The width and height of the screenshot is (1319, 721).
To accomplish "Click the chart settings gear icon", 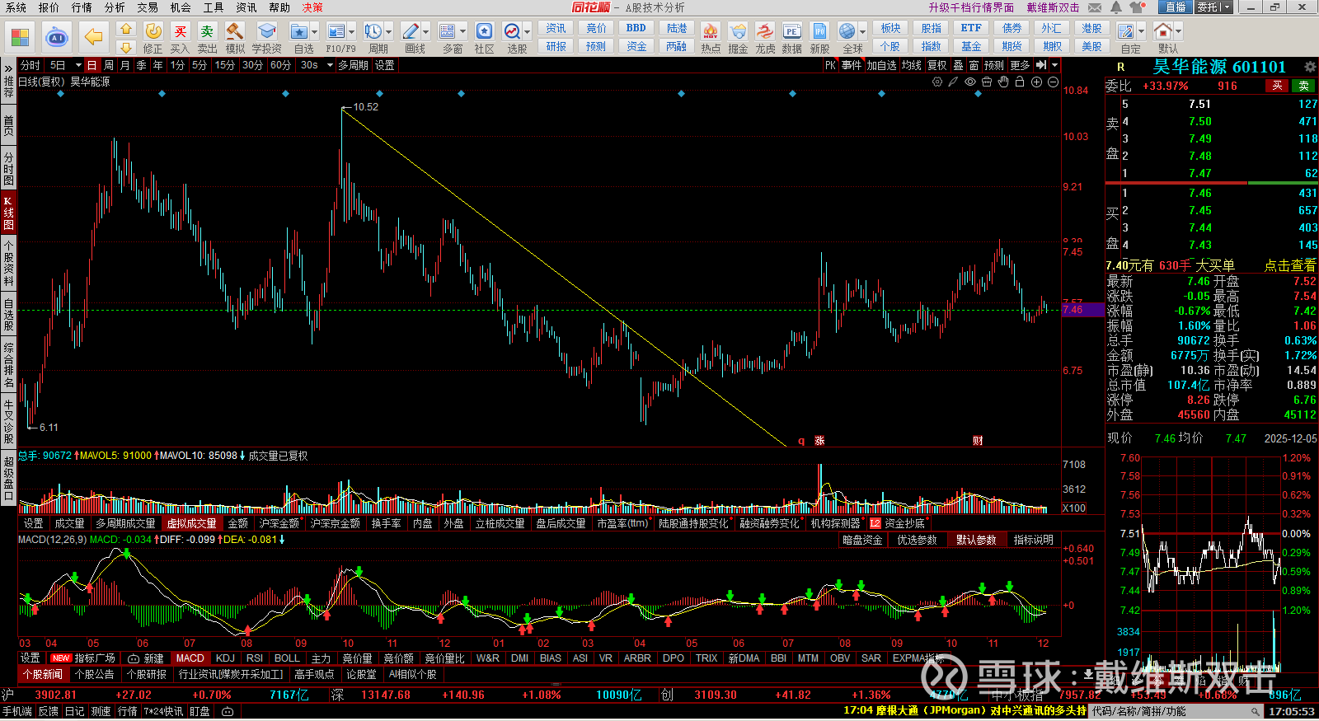I will (x=937, y=82).
